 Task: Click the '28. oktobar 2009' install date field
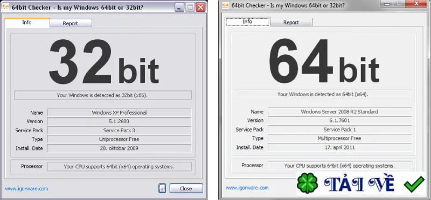pos(119,148)
